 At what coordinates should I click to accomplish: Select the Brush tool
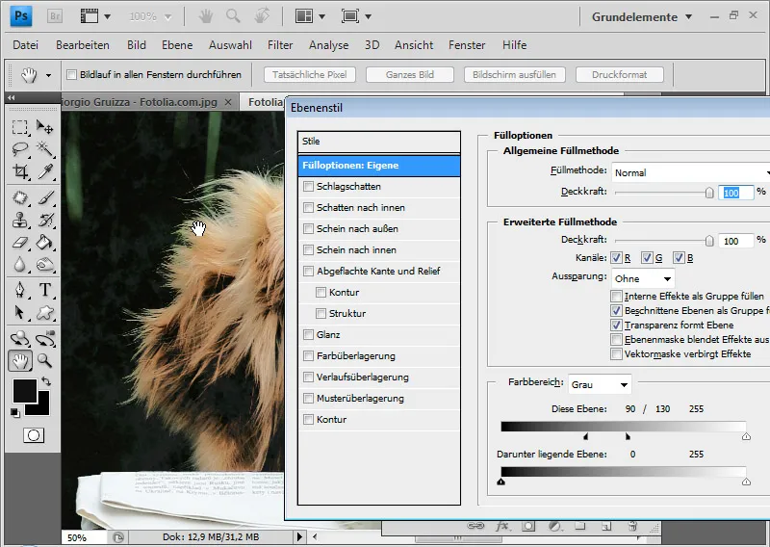pos(44,197)
